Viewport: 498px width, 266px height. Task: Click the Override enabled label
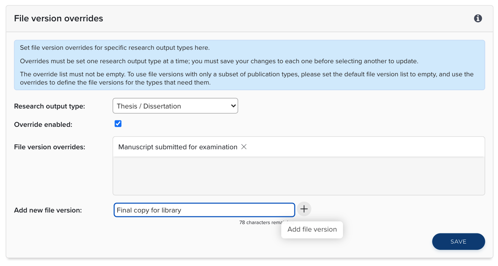click(43, 125)
